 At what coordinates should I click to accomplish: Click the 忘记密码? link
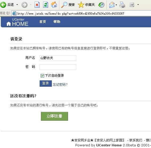[60, 84]
